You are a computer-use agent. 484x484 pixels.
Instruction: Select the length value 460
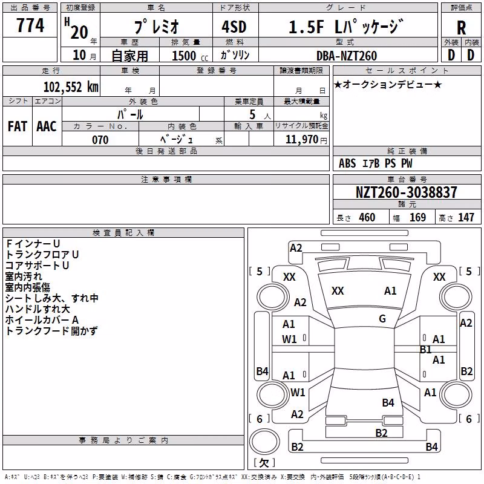coord(367,217)
